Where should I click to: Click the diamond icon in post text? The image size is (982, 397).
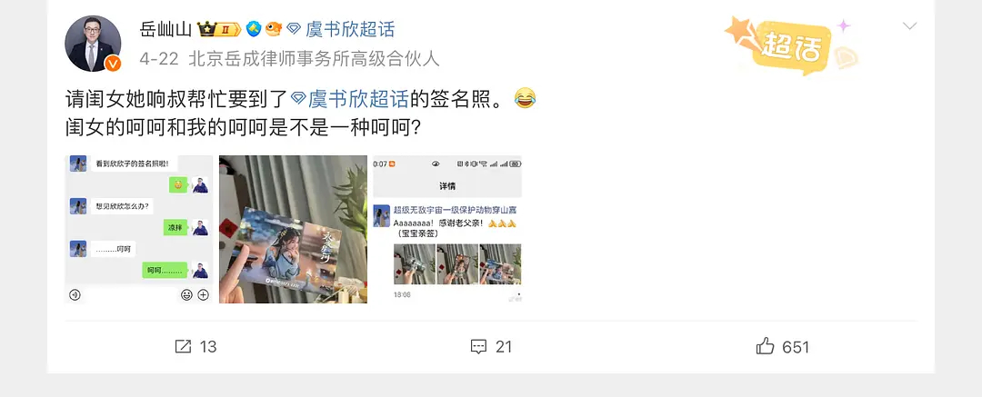(x=298, y=99)
